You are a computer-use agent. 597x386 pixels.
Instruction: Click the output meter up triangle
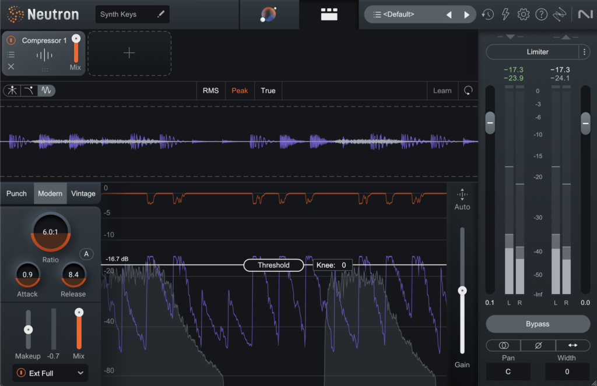(566, 37)
